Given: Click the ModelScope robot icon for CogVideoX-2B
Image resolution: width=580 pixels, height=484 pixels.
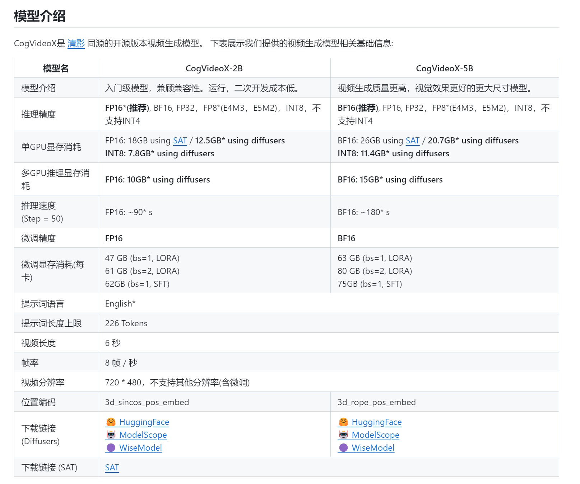Looking at the screenshot, I should 111,435.
